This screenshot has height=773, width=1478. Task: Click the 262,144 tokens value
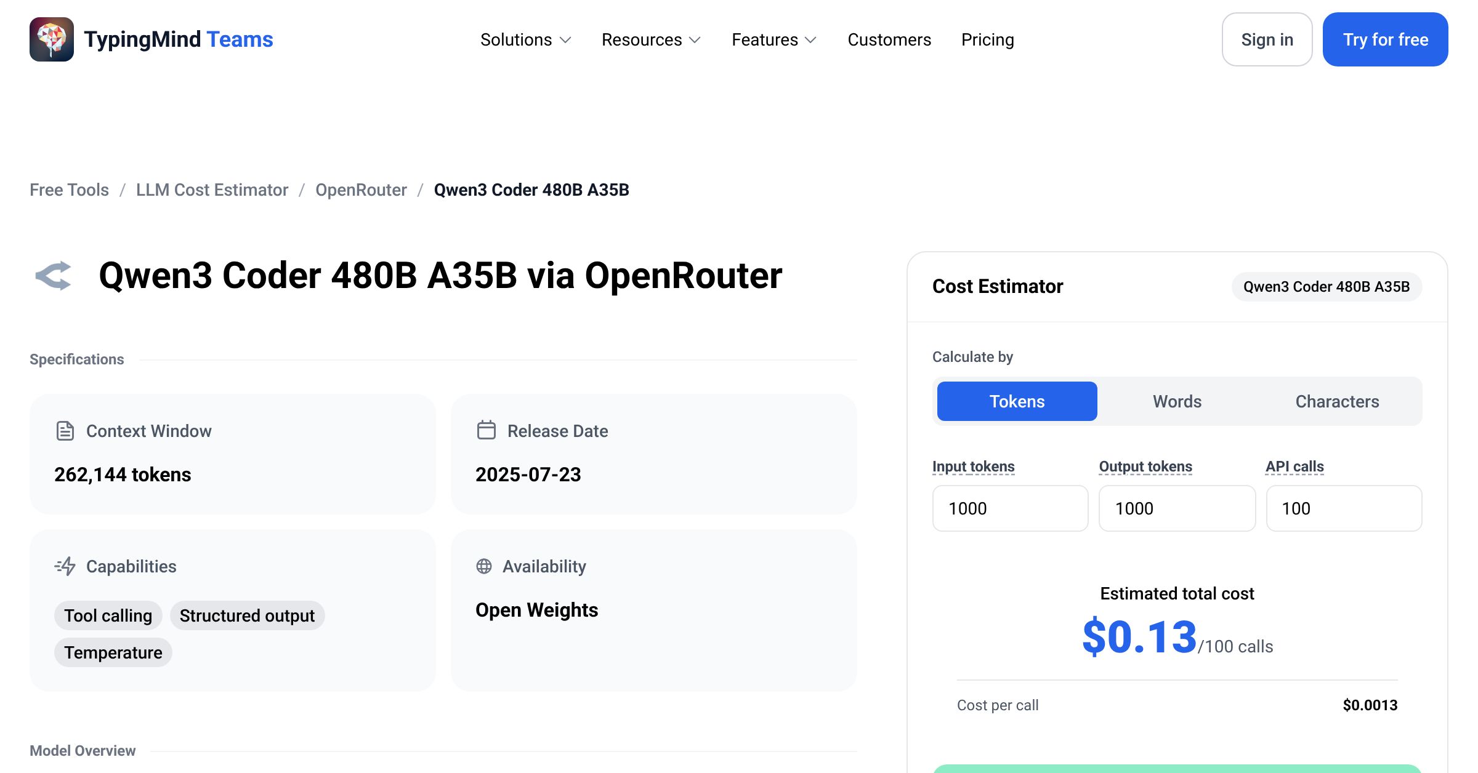click(x=123, y=475)
